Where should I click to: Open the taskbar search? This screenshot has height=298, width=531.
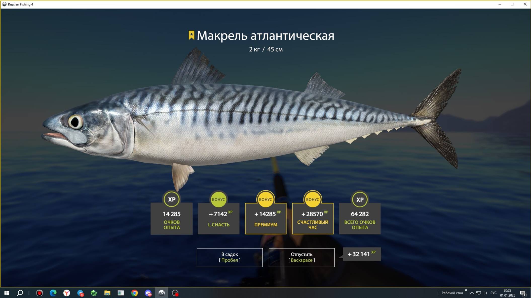click(20, 293)
